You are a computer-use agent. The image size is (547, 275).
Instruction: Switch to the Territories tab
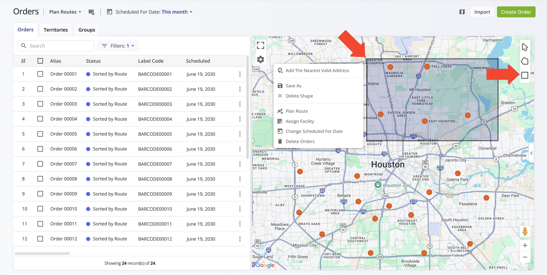click(56, 30)
